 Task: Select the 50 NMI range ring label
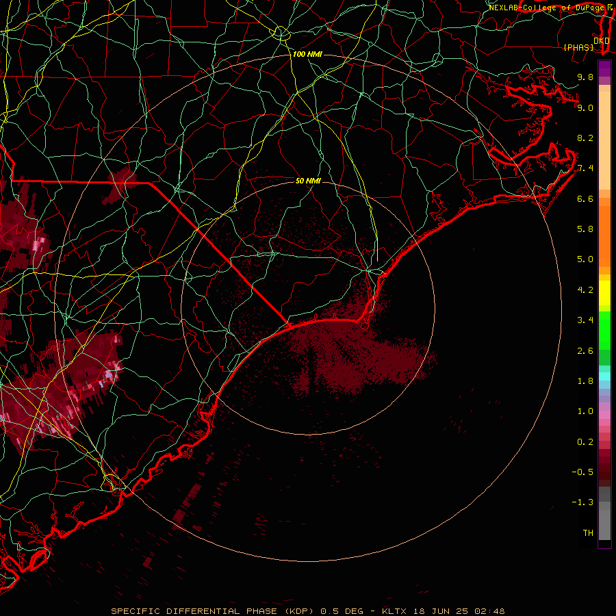pos(308,181)
